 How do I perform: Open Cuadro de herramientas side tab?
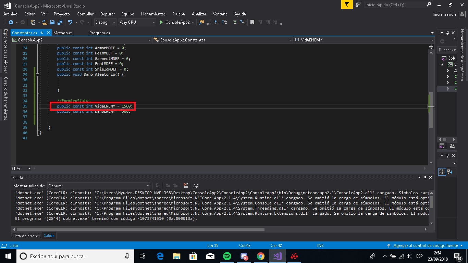pyautogui.click(x=5, y=99)
